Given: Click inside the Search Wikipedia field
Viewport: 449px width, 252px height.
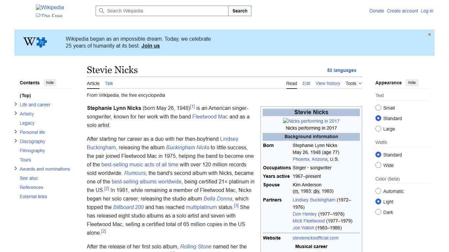Looking at the screenshot, I should (x=161, y=11).
